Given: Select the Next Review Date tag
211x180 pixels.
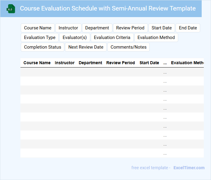Looking at the screenshot, I should (86, 47).
